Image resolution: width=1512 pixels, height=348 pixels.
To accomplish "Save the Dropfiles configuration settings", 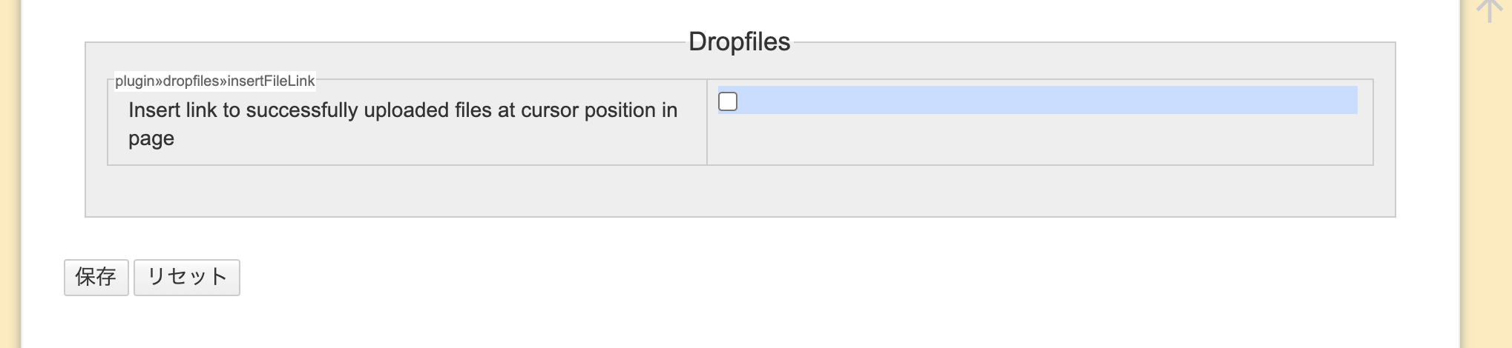I will [x=96, y=278].
